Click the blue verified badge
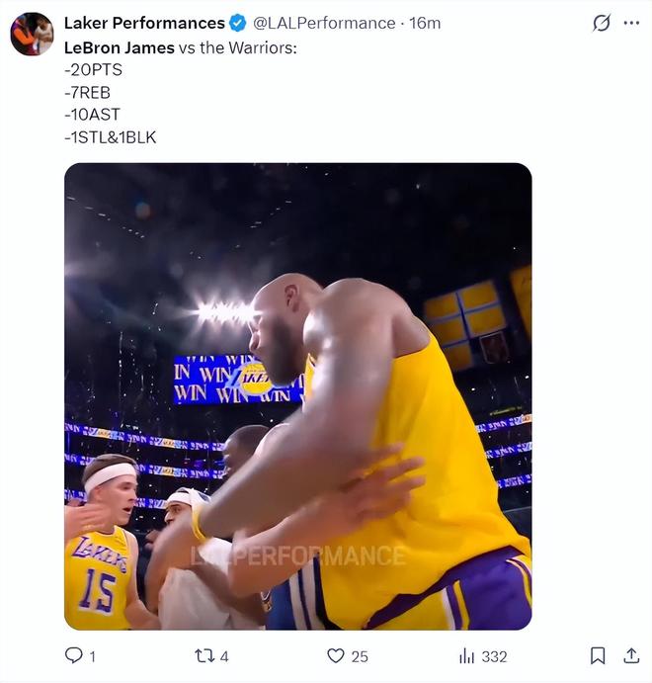 coord(238,23)
